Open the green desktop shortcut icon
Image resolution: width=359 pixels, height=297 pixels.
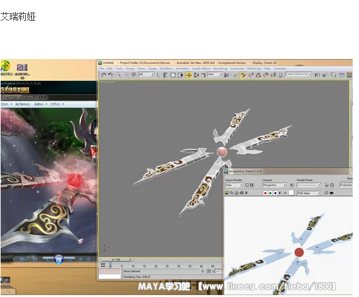[6, 67]
